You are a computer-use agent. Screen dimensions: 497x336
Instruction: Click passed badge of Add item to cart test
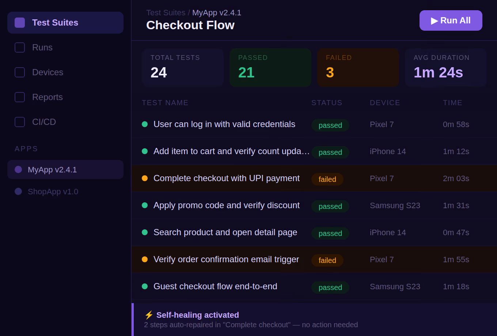[x=330, y=152]
